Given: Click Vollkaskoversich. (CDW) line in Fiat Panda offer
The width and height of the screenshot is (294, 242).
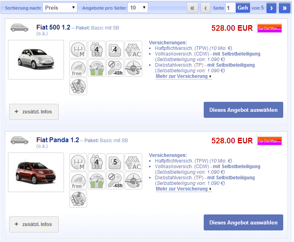Looking at the screenshot, I should tap(208, 167).
